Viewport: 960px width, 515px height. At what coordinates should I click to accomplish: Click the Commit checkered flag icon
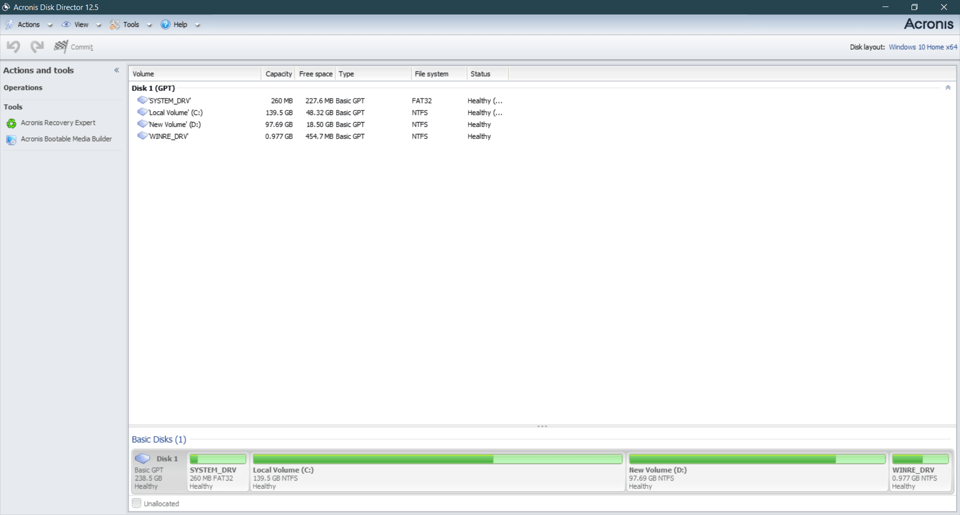click(61, 46)
